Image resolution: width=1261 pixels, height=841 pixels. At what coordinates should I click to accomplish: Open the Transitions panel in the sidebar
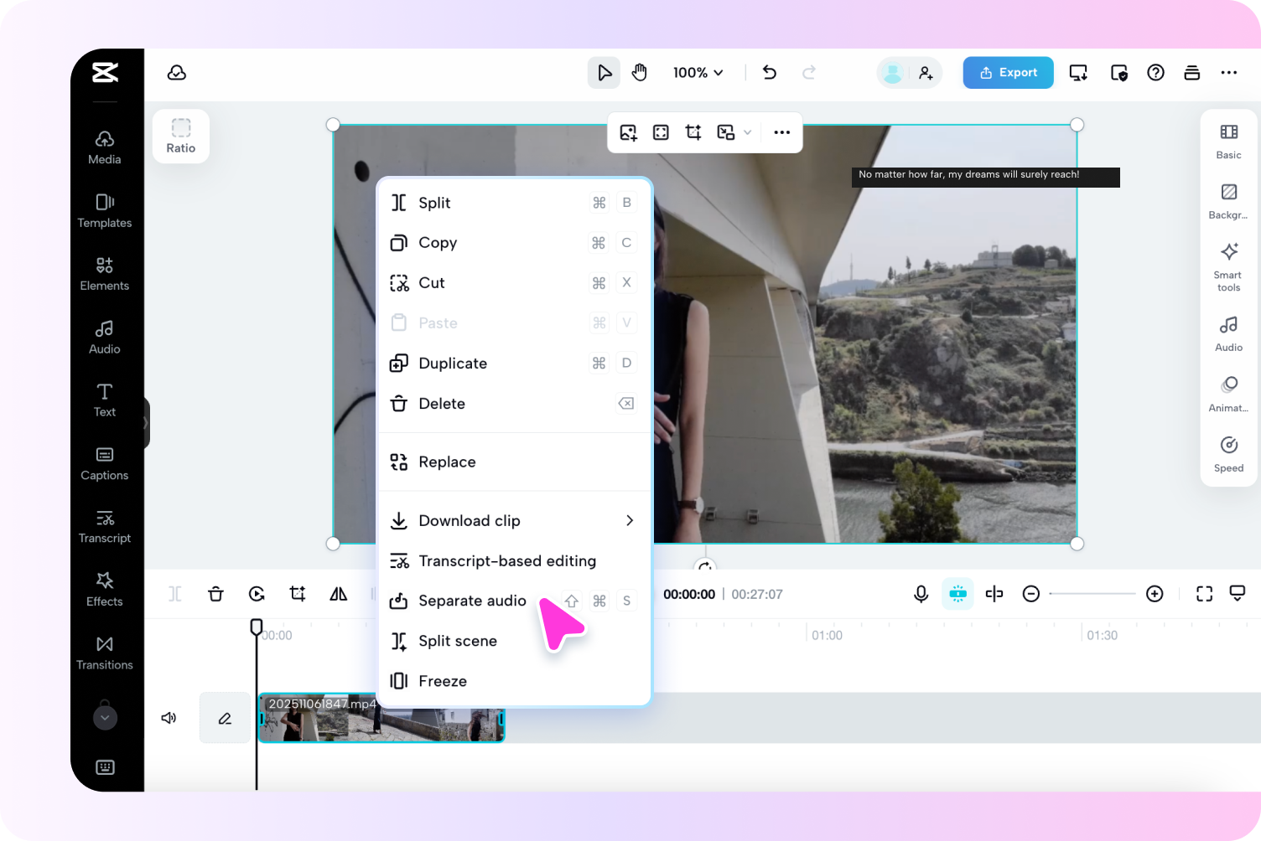click(104, 653)
